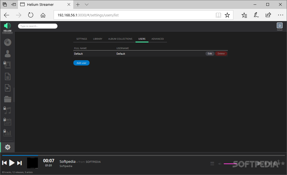Screen dimensions: 287x175
Task: Go to the browser home page
Action: (x=43, y=15)
